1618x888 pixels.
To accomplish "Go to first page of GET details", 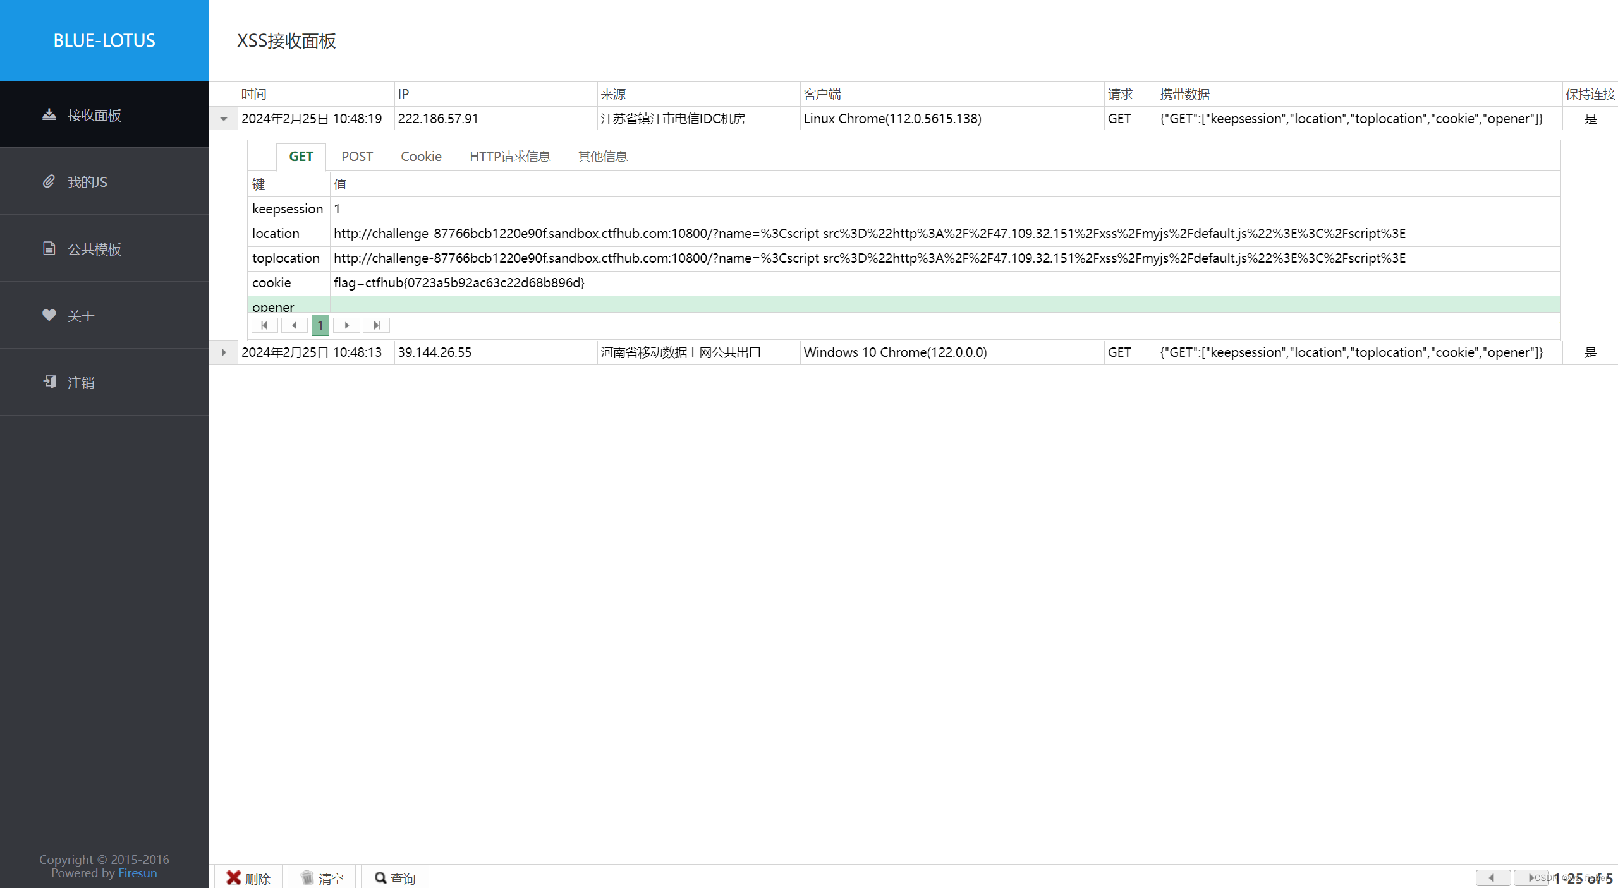I will (264, 325).
